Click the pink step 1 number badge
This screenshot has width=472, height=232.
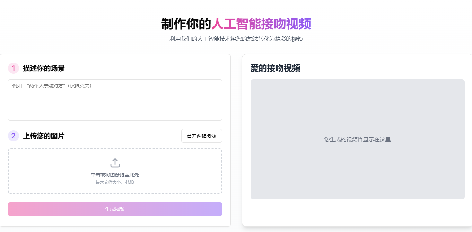pos(14,68)
